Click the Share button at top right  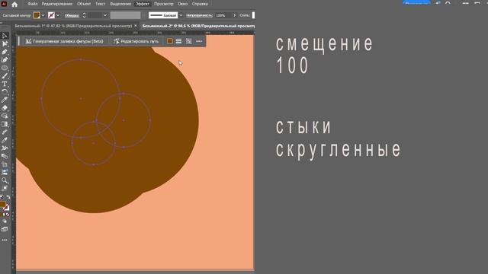tap(416, 3)
